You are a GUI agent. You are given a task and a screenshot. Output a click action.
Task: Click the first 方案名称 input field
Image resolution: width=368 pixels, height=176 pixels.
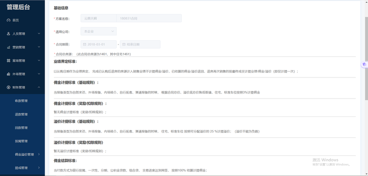pyautogui.click(x=98, y=18)
